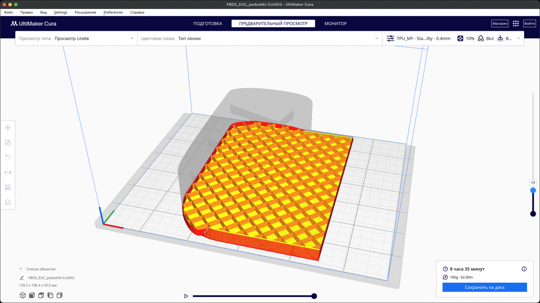Screen dimensions: 540x303
Task: Click the clock icon by print time
Action: [x=445, y=269]
